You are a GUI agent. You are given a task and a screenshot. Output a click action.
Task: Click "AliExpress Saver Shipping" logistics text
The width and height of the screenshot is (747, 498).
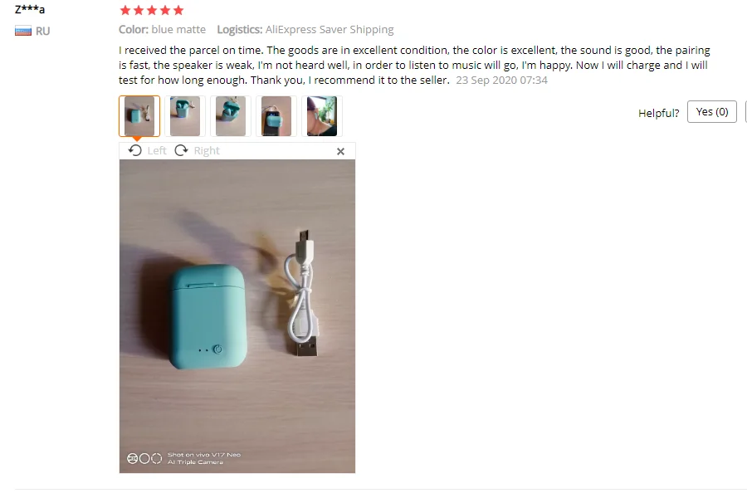tap(330, 30)
